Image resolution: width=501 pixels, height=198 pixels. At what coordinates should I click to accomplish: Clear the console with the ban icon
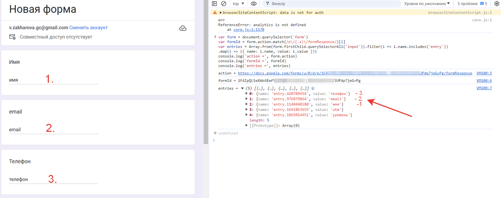click(224, 4)
